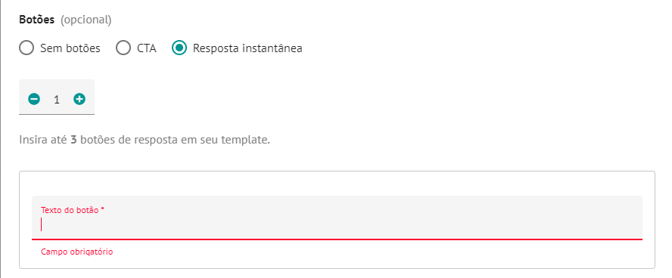Viewport: 672px width, 278px height.
Task: Click the '(opcional)' hint text
Action: (x=86, y=20)
